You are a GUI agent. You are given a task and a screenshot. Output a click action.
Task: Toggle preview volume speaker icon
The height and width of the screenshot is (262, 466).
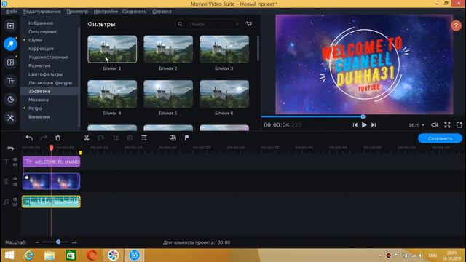(x=434, y=125)
